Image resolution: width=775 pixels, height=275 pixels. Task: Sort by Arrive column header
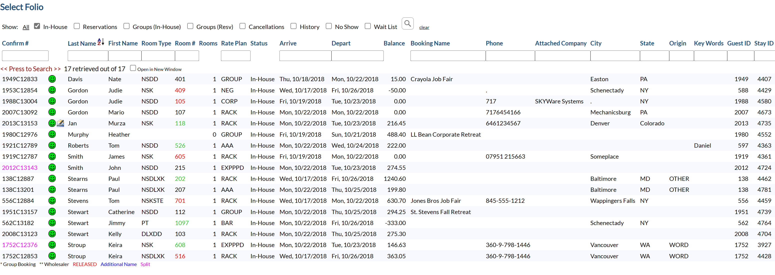pyautogui.click(x=288, y=43)
